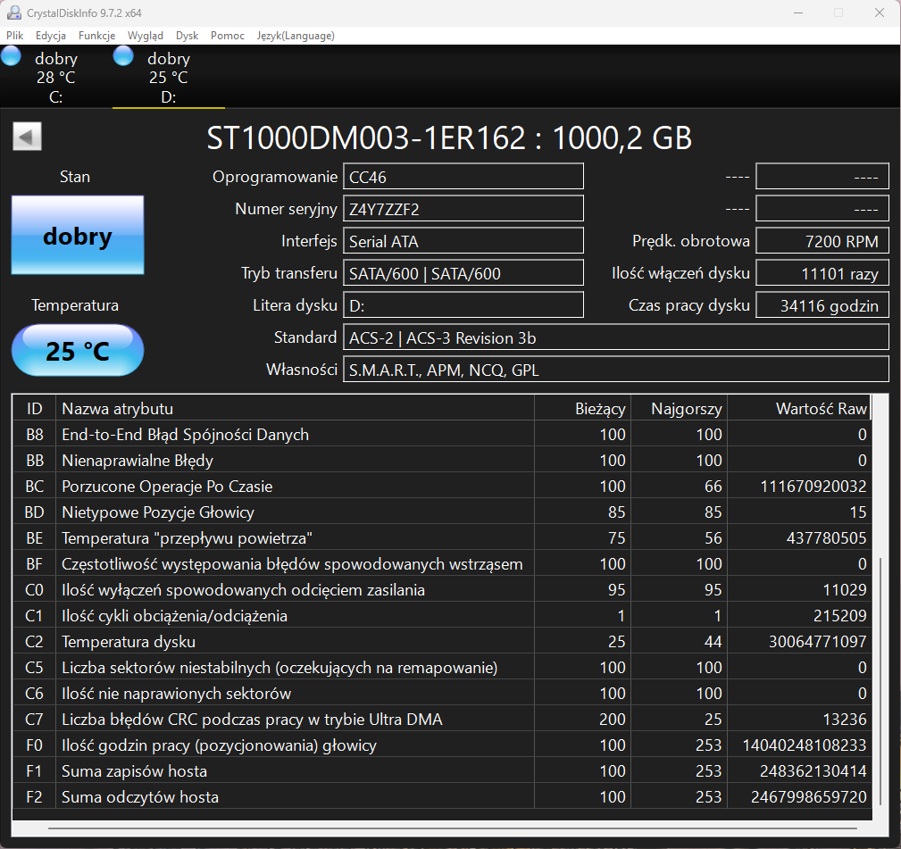
Task: Open the Plik menu
Action: (15, 36)
